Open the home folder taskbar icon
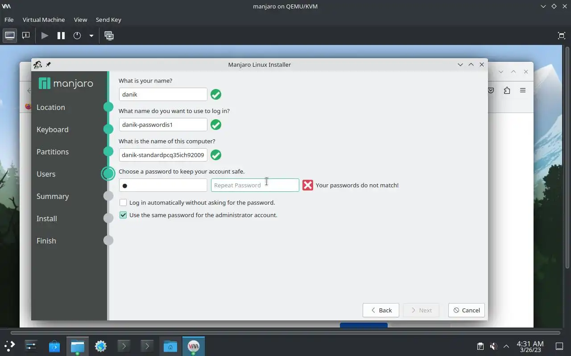This screenshot has width=571, height=356. (170, 346)
